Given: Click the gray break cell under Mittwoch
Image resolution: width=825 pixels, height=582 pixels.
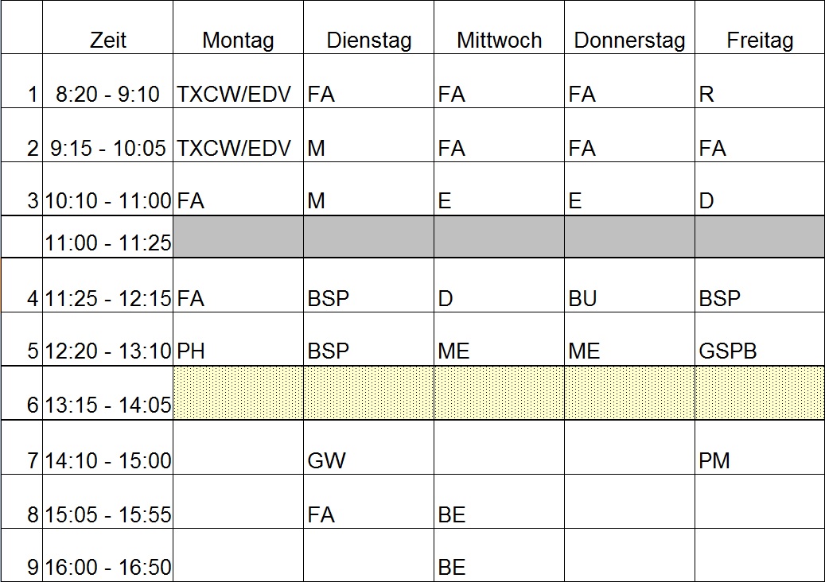Looking at the screenshot, I should pos(500,237).
